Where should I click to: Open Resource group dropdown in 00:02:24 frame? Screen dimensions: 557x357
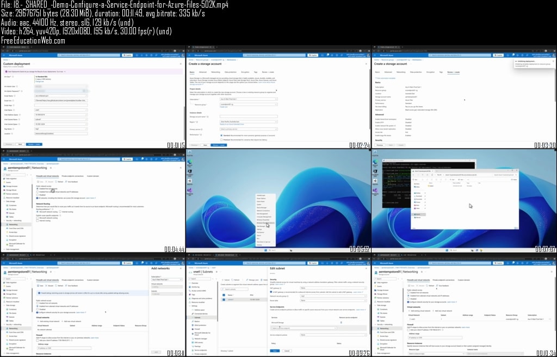click(248, 104)
